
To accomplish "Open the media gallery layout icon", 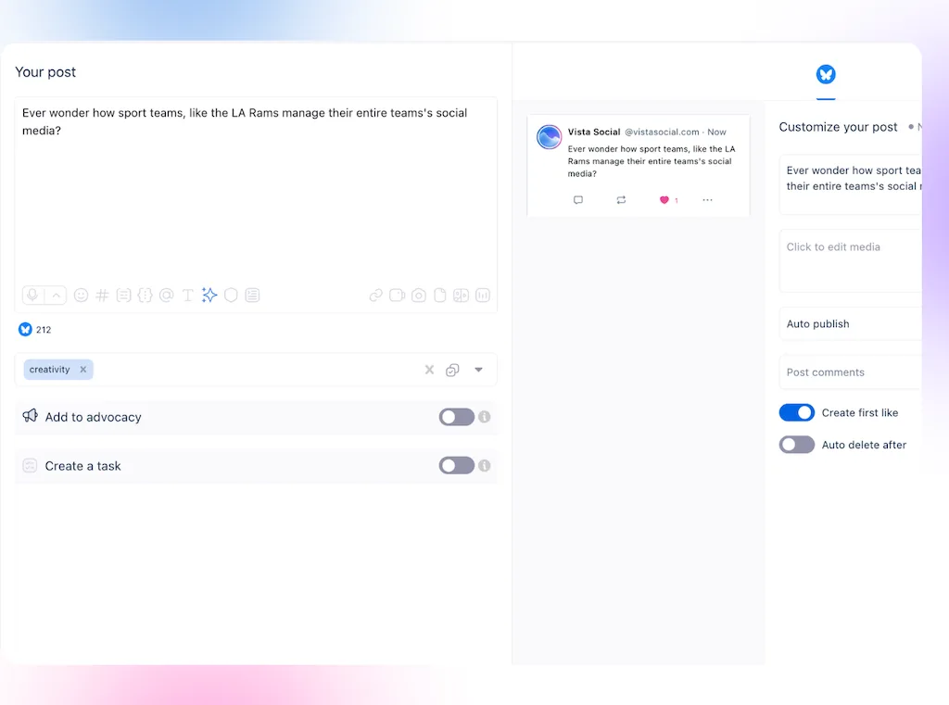I will [x=462, y=296].
